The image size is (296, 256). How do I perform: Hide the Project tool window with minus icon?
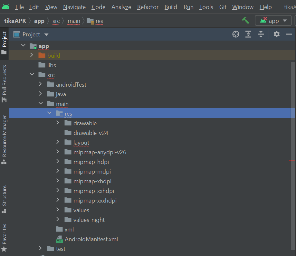coord(289,34)
